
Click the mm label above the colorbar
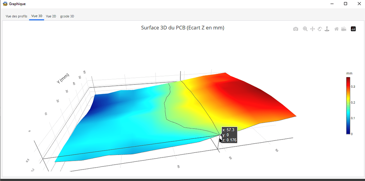pyautogui.click(x=349, y=73)
